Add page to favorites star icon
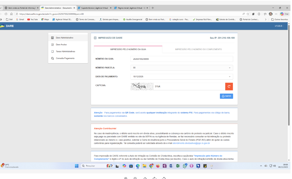The height and width of the screenshot is (179, 292). [248, 14]
